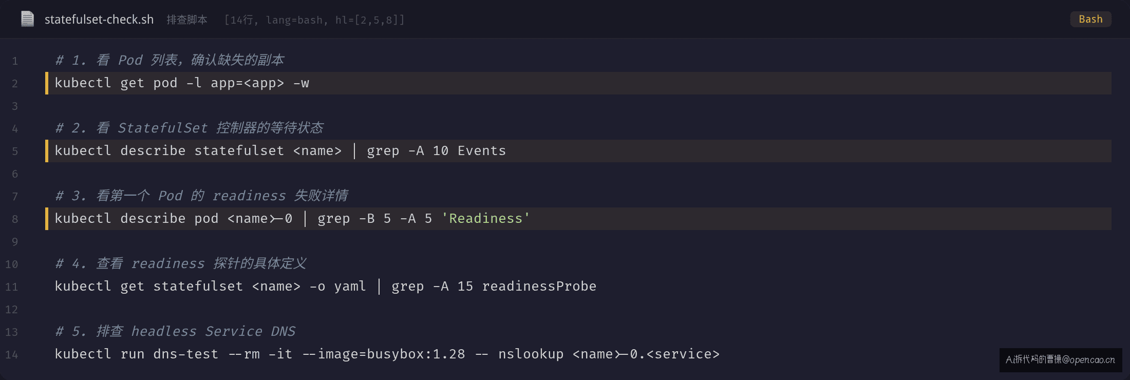The image size is (1130, 380).
Task: Select line number 2 in gutter
Action: click(15, 84)
